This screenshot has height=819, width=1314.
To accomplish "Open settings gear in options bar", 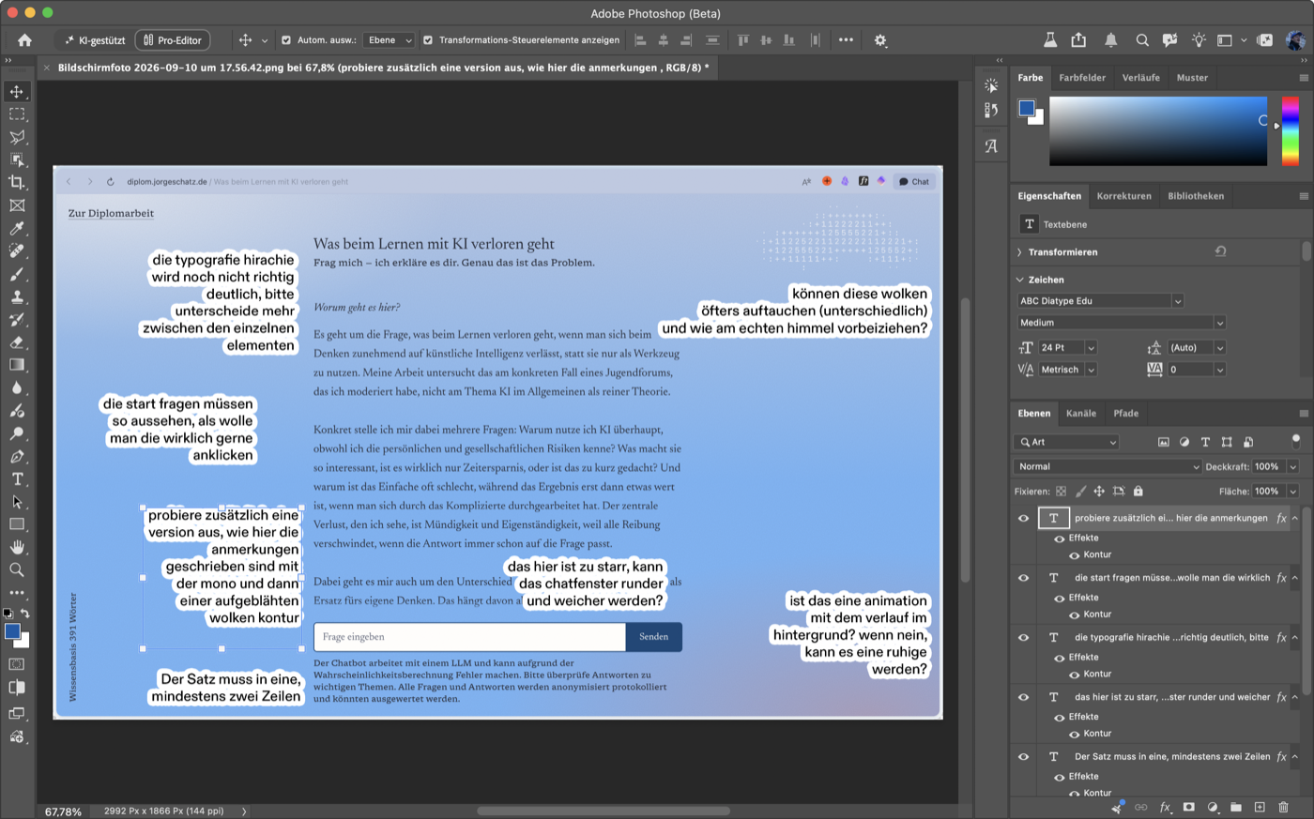I will click(880, 40).
